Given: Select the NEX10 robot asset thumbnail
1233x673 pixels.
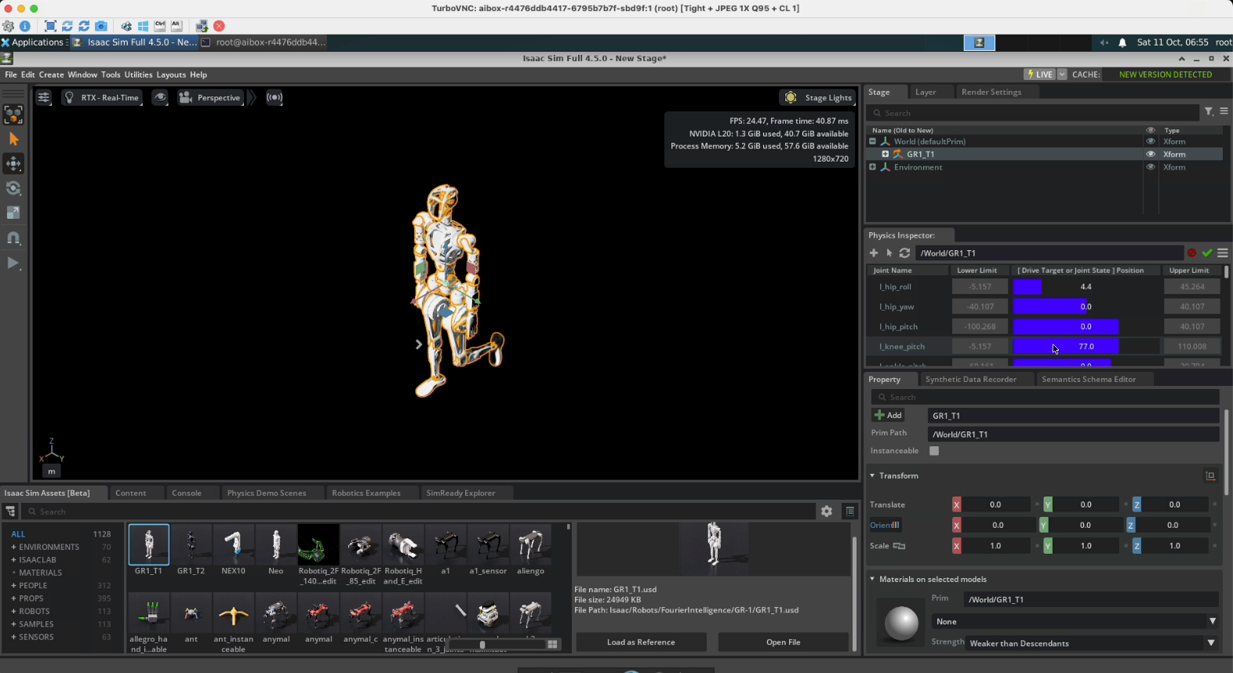Looking at the screenshot, I should (233, 546).
